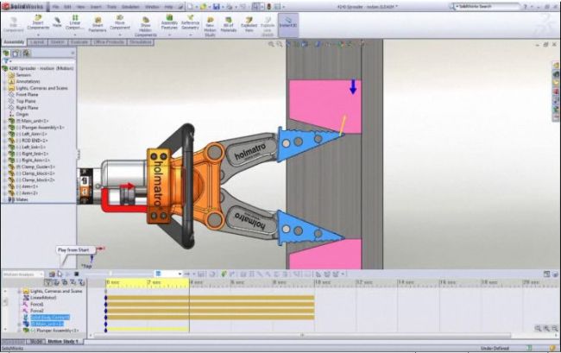Open the Linear Component Pattern tool
The image size is (561, 353).
(75, 22)
